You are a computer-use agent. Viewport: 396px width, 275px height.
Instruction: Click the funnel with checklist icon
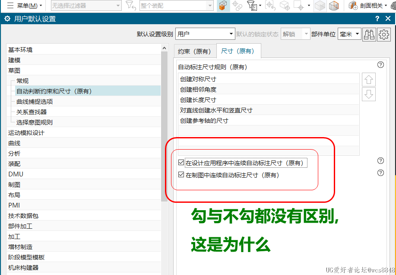point(252,6)
